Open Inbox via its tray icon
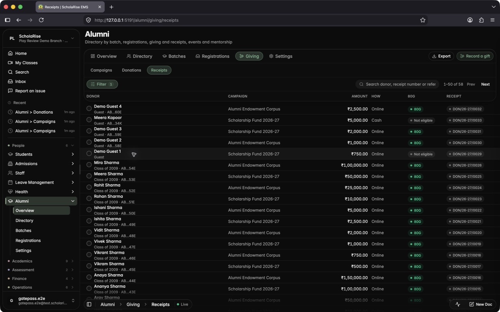The image size is (500, 312). tap(11, 81)
